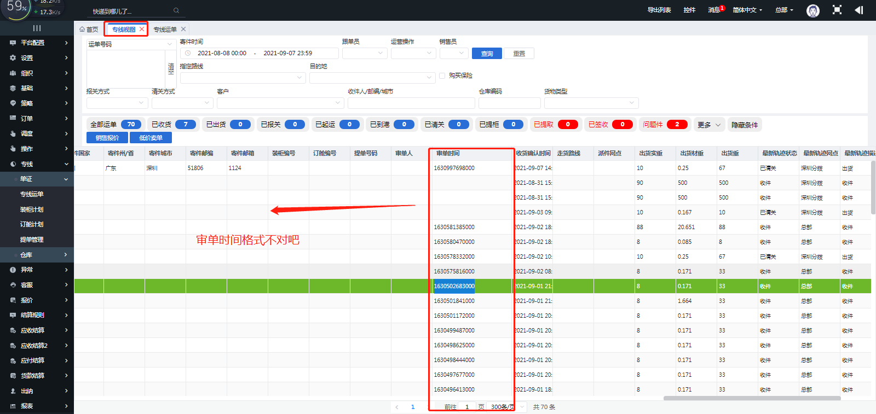Open 装柜计划 in the sidebar submenu

[x=32, y=209]
